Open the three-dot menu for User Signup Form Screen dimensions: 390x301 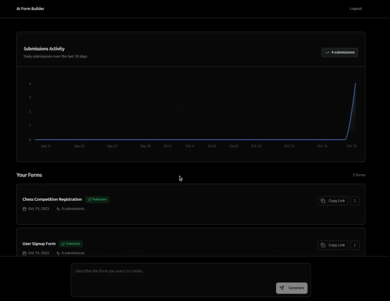pos(355,245)
